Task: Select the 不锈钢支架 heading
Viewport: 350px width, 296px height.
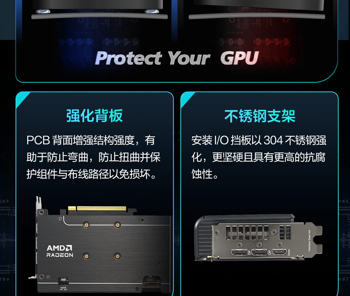Action: (x=259, y=116)
